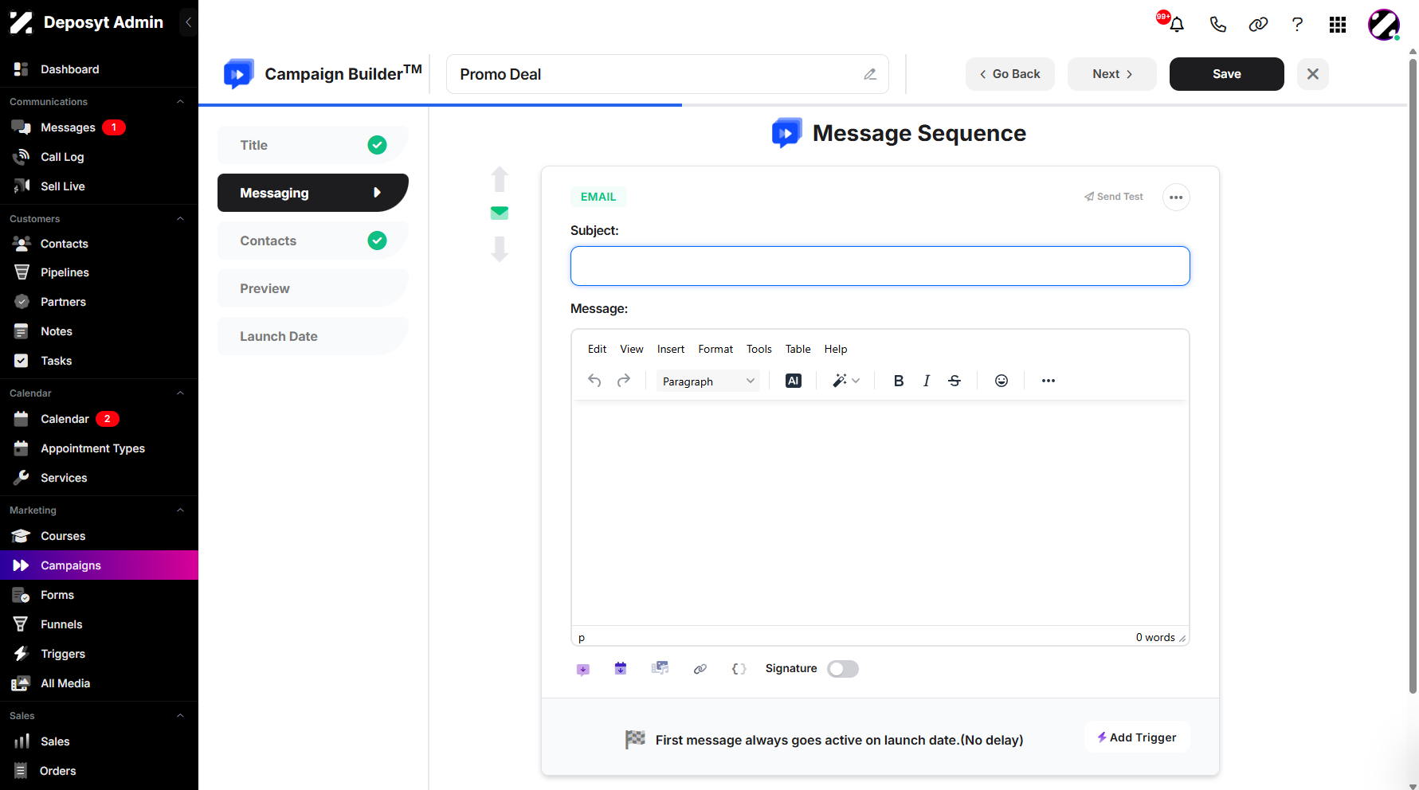Open the user profile avatar

pos(1384,25)
